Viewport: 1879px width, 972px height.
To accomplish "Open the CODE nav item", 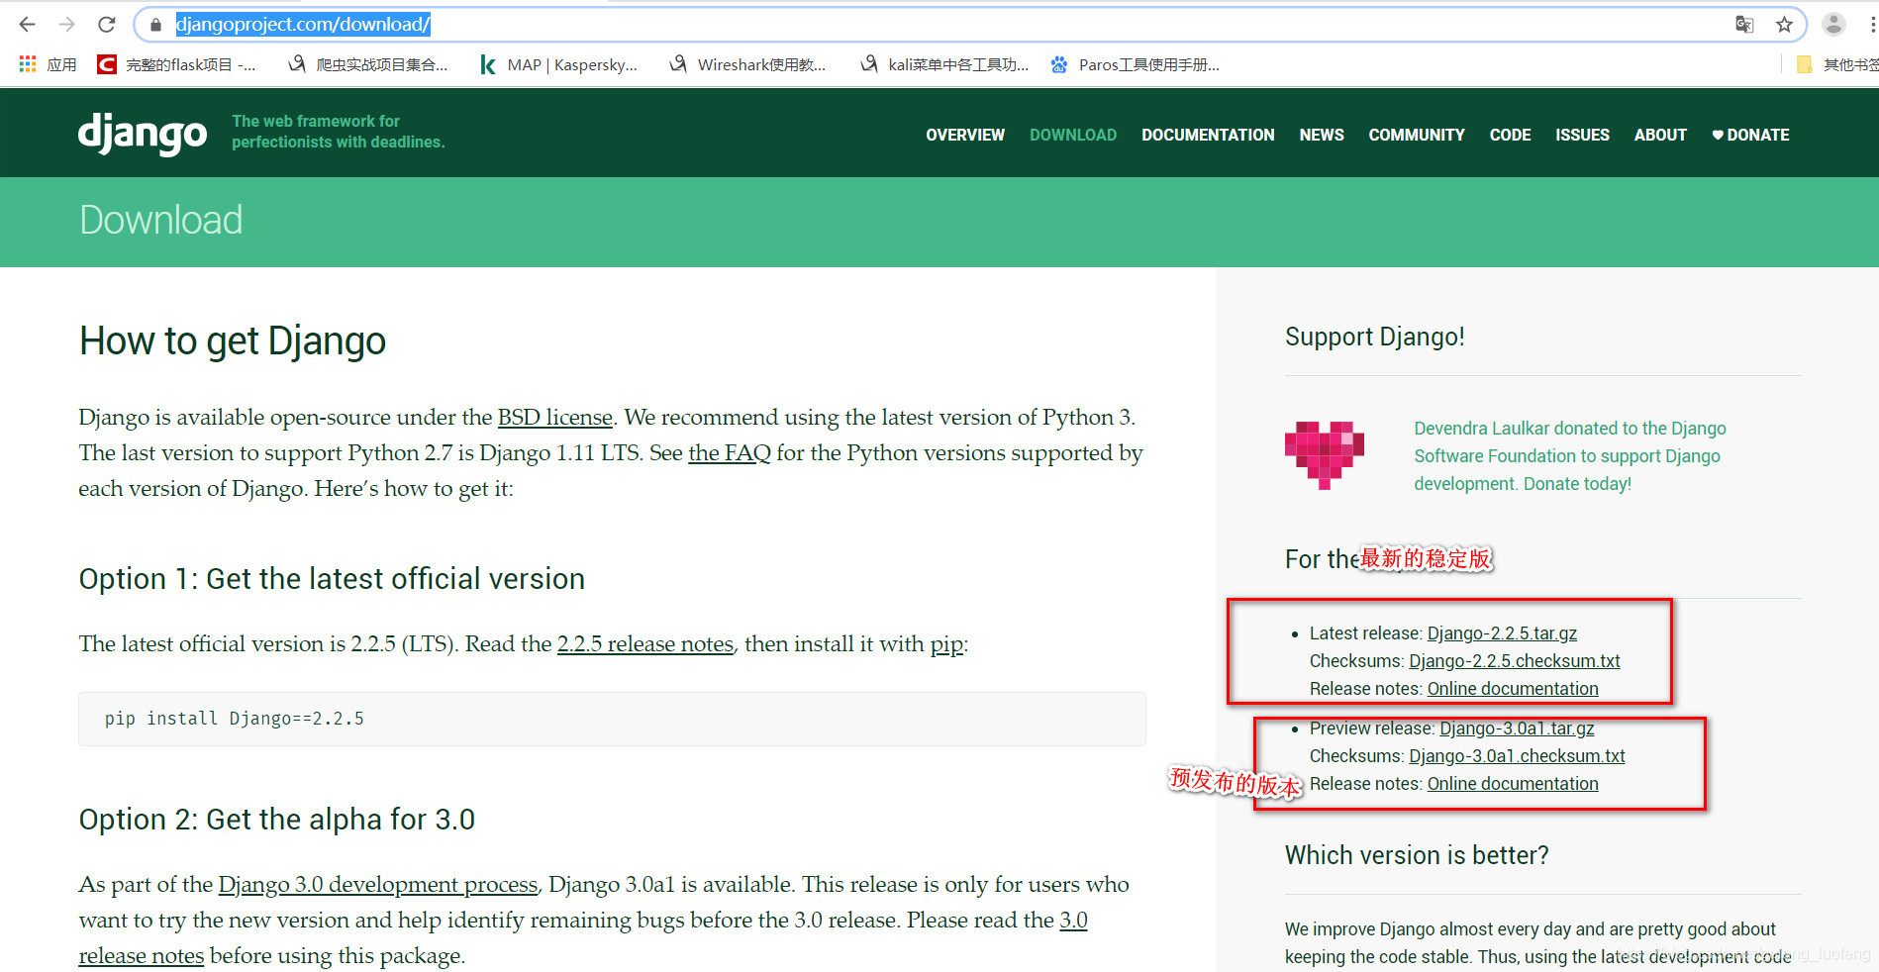I will [x=1510, y=135].
